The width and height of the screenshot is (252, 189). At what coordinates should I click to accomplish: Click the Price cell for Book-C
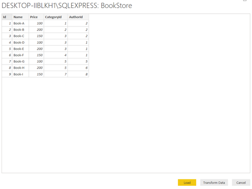tap(36, 36)
